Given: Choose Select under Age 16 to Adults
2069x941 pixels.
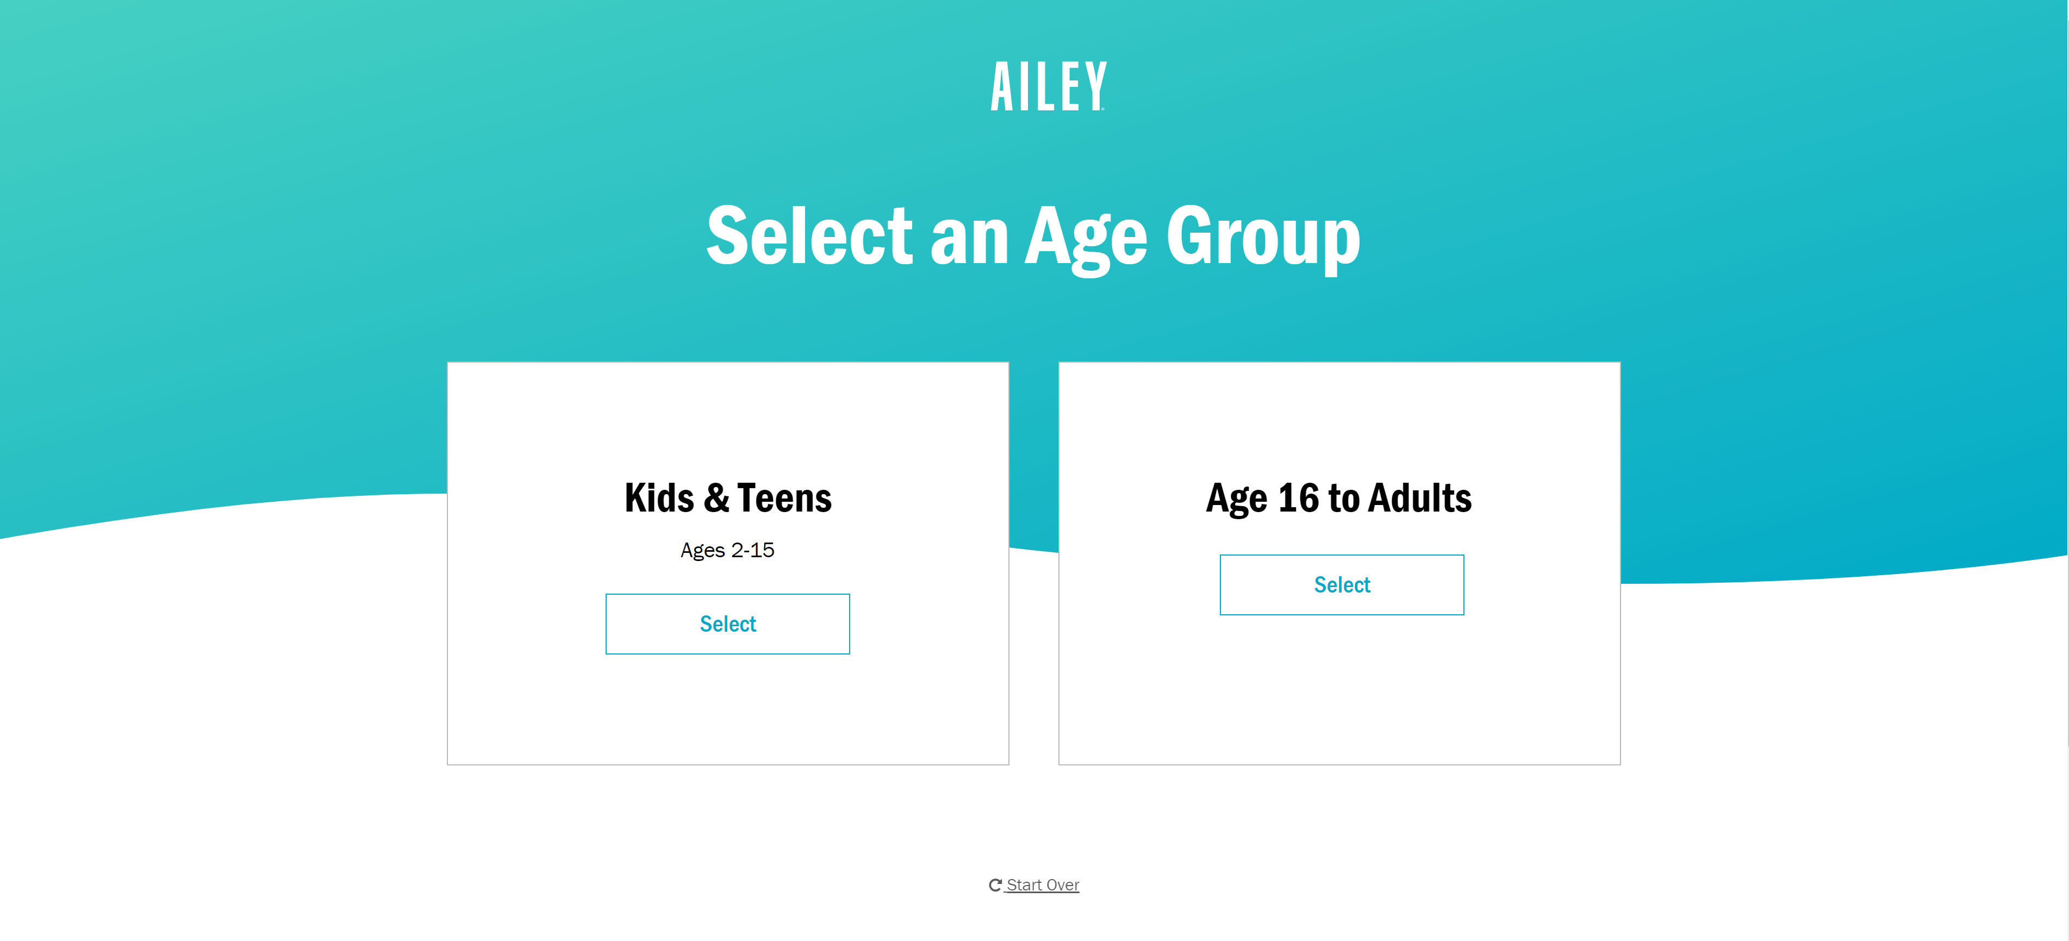Looking at the screenshot, I should (x=1341, y=584).
